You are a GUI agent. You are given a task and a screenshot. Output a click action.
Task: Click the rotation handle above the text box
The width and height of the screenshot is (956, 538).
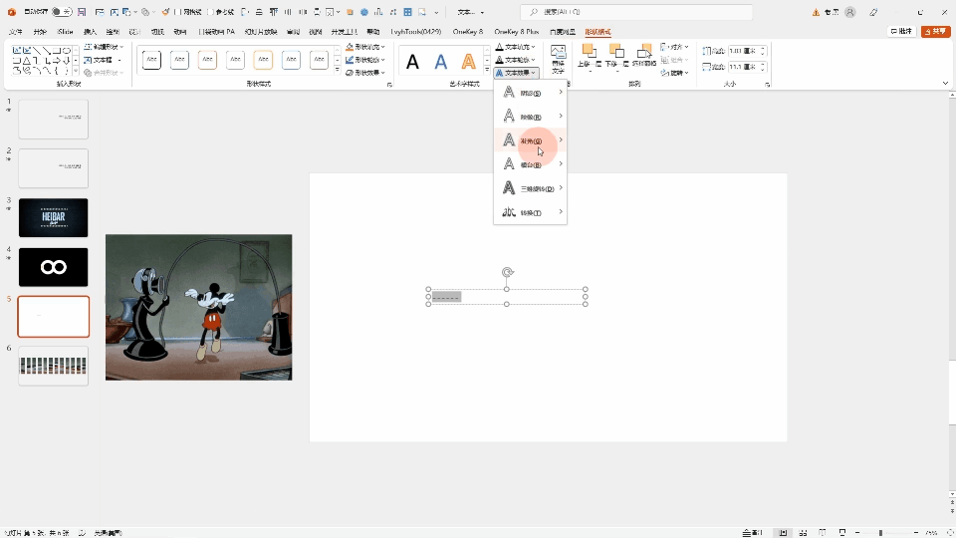click(507, 272)
